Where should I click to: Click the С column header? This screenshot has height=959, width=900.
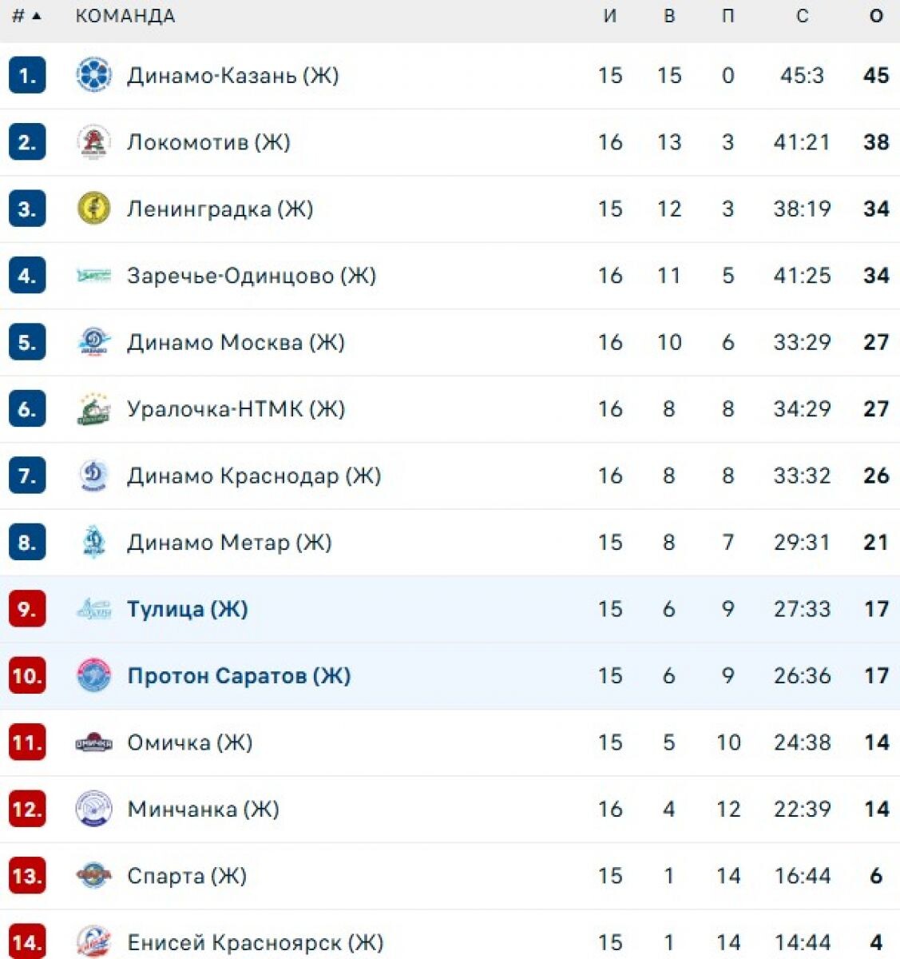(802, 14)
